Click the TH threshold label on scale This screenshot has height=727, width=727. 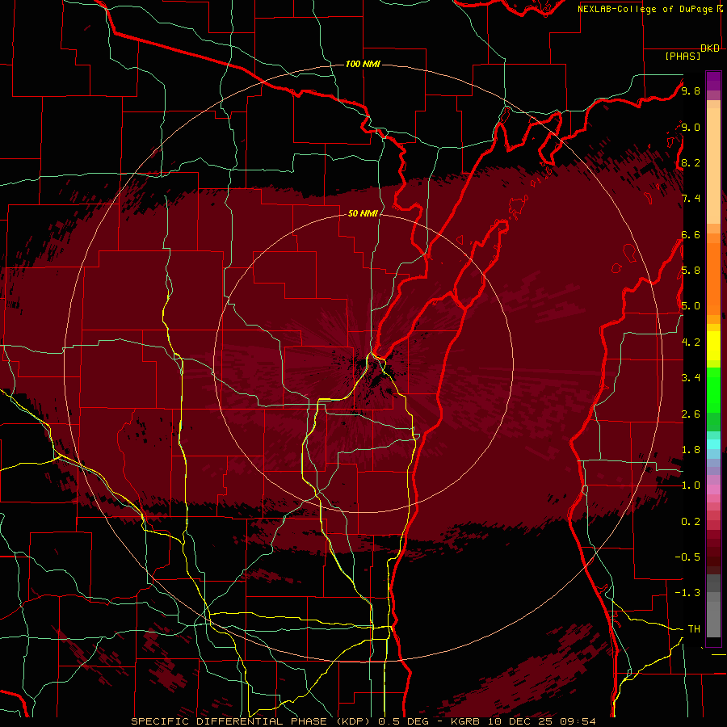pyautogui.click(x=694, y=629)
